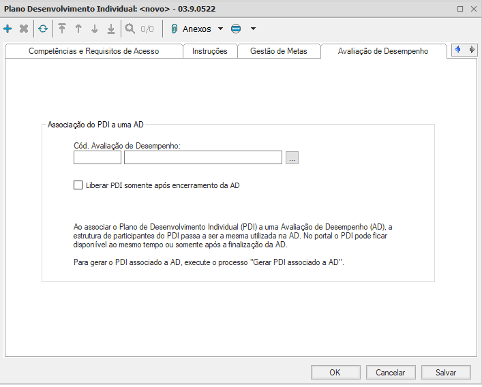This screenshot has width=482, height=387.
Task: Click the blue plus add record icon
Action: click(x=7, y=29)
